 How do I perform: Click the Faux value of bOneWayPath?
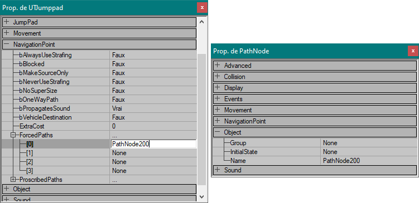point(118,100)
